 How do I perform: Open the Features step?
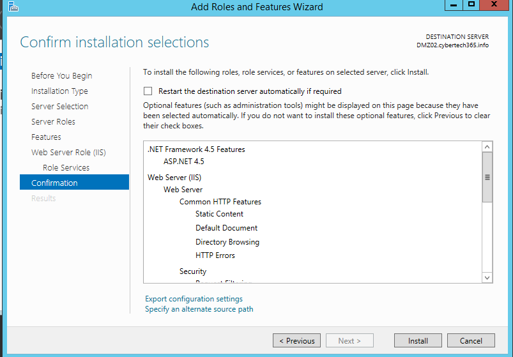coord(46,137)
